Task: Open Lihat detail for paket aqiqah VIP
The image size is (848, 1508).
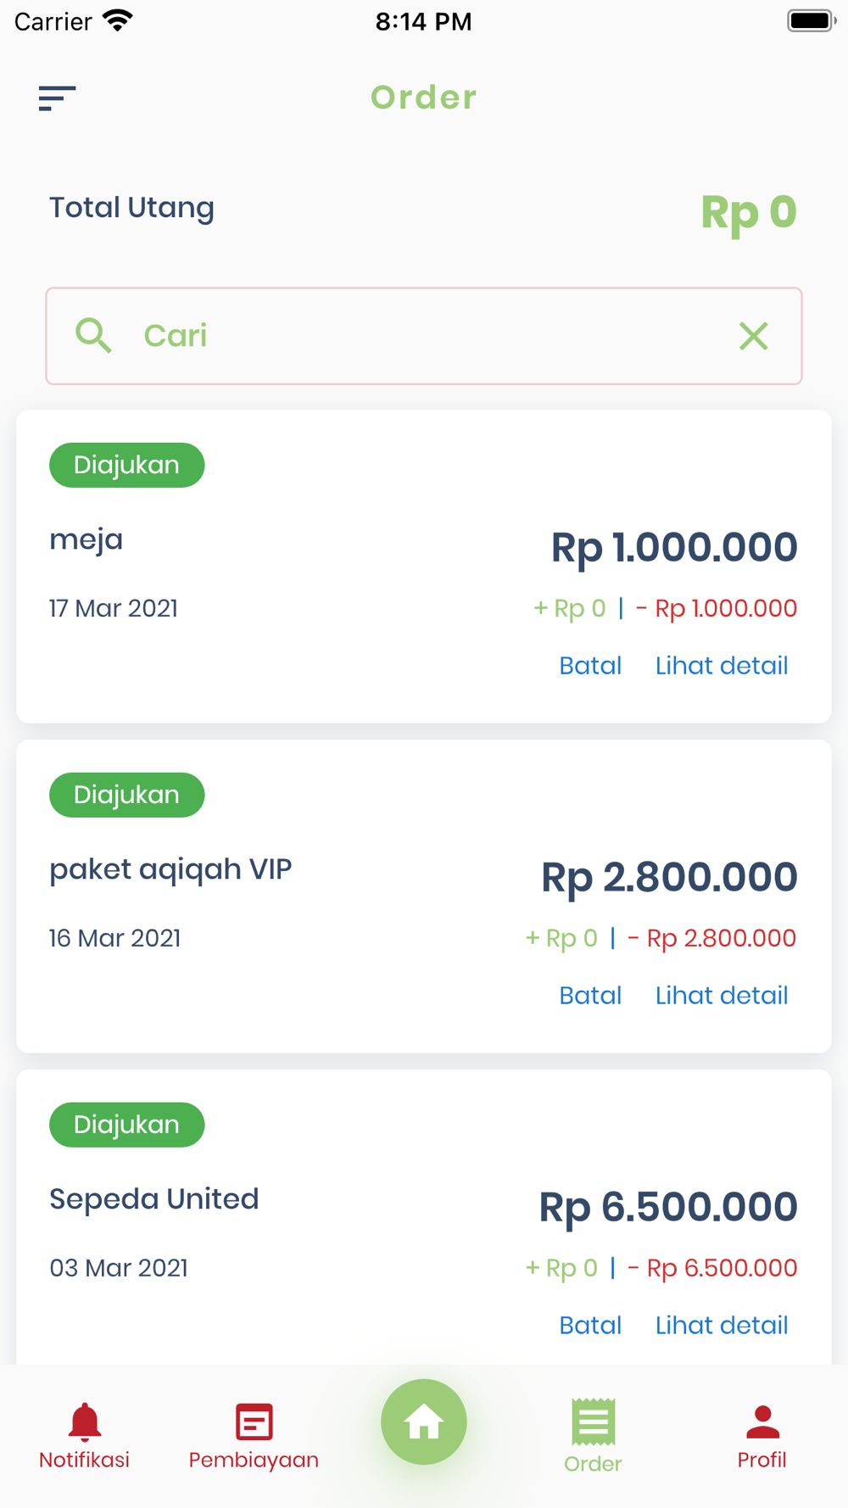Action: click(722, 996)
